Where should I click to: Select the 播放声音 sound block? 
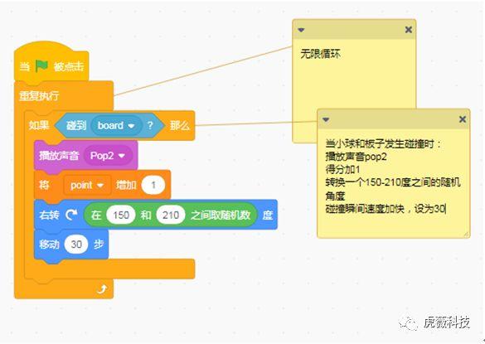[59, 155]
